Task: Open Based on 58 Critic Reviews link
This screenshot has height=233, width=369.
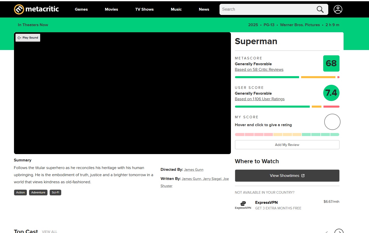Action: click(x=259, y=70)
